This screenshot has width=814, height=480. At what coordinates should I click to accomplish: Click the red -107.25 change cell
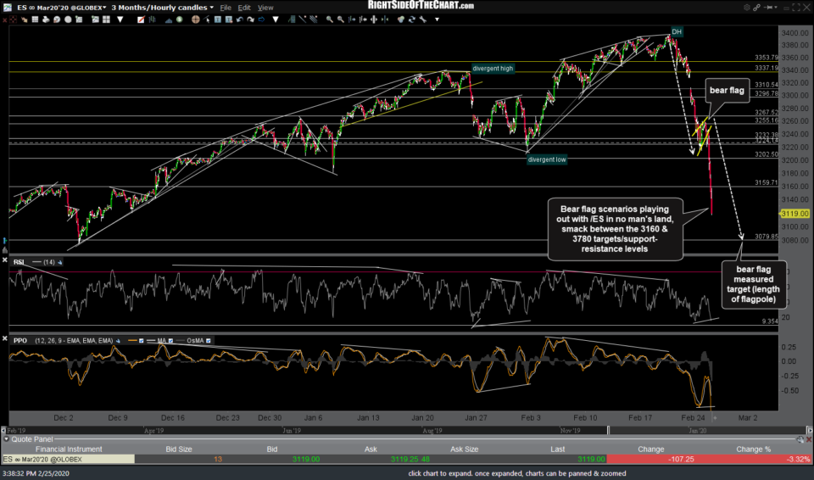point(651,459)
